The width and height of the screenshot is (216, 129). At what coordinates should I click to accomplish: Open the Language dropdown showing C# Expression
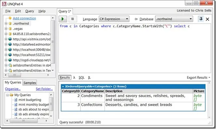[x=114, y=19]
